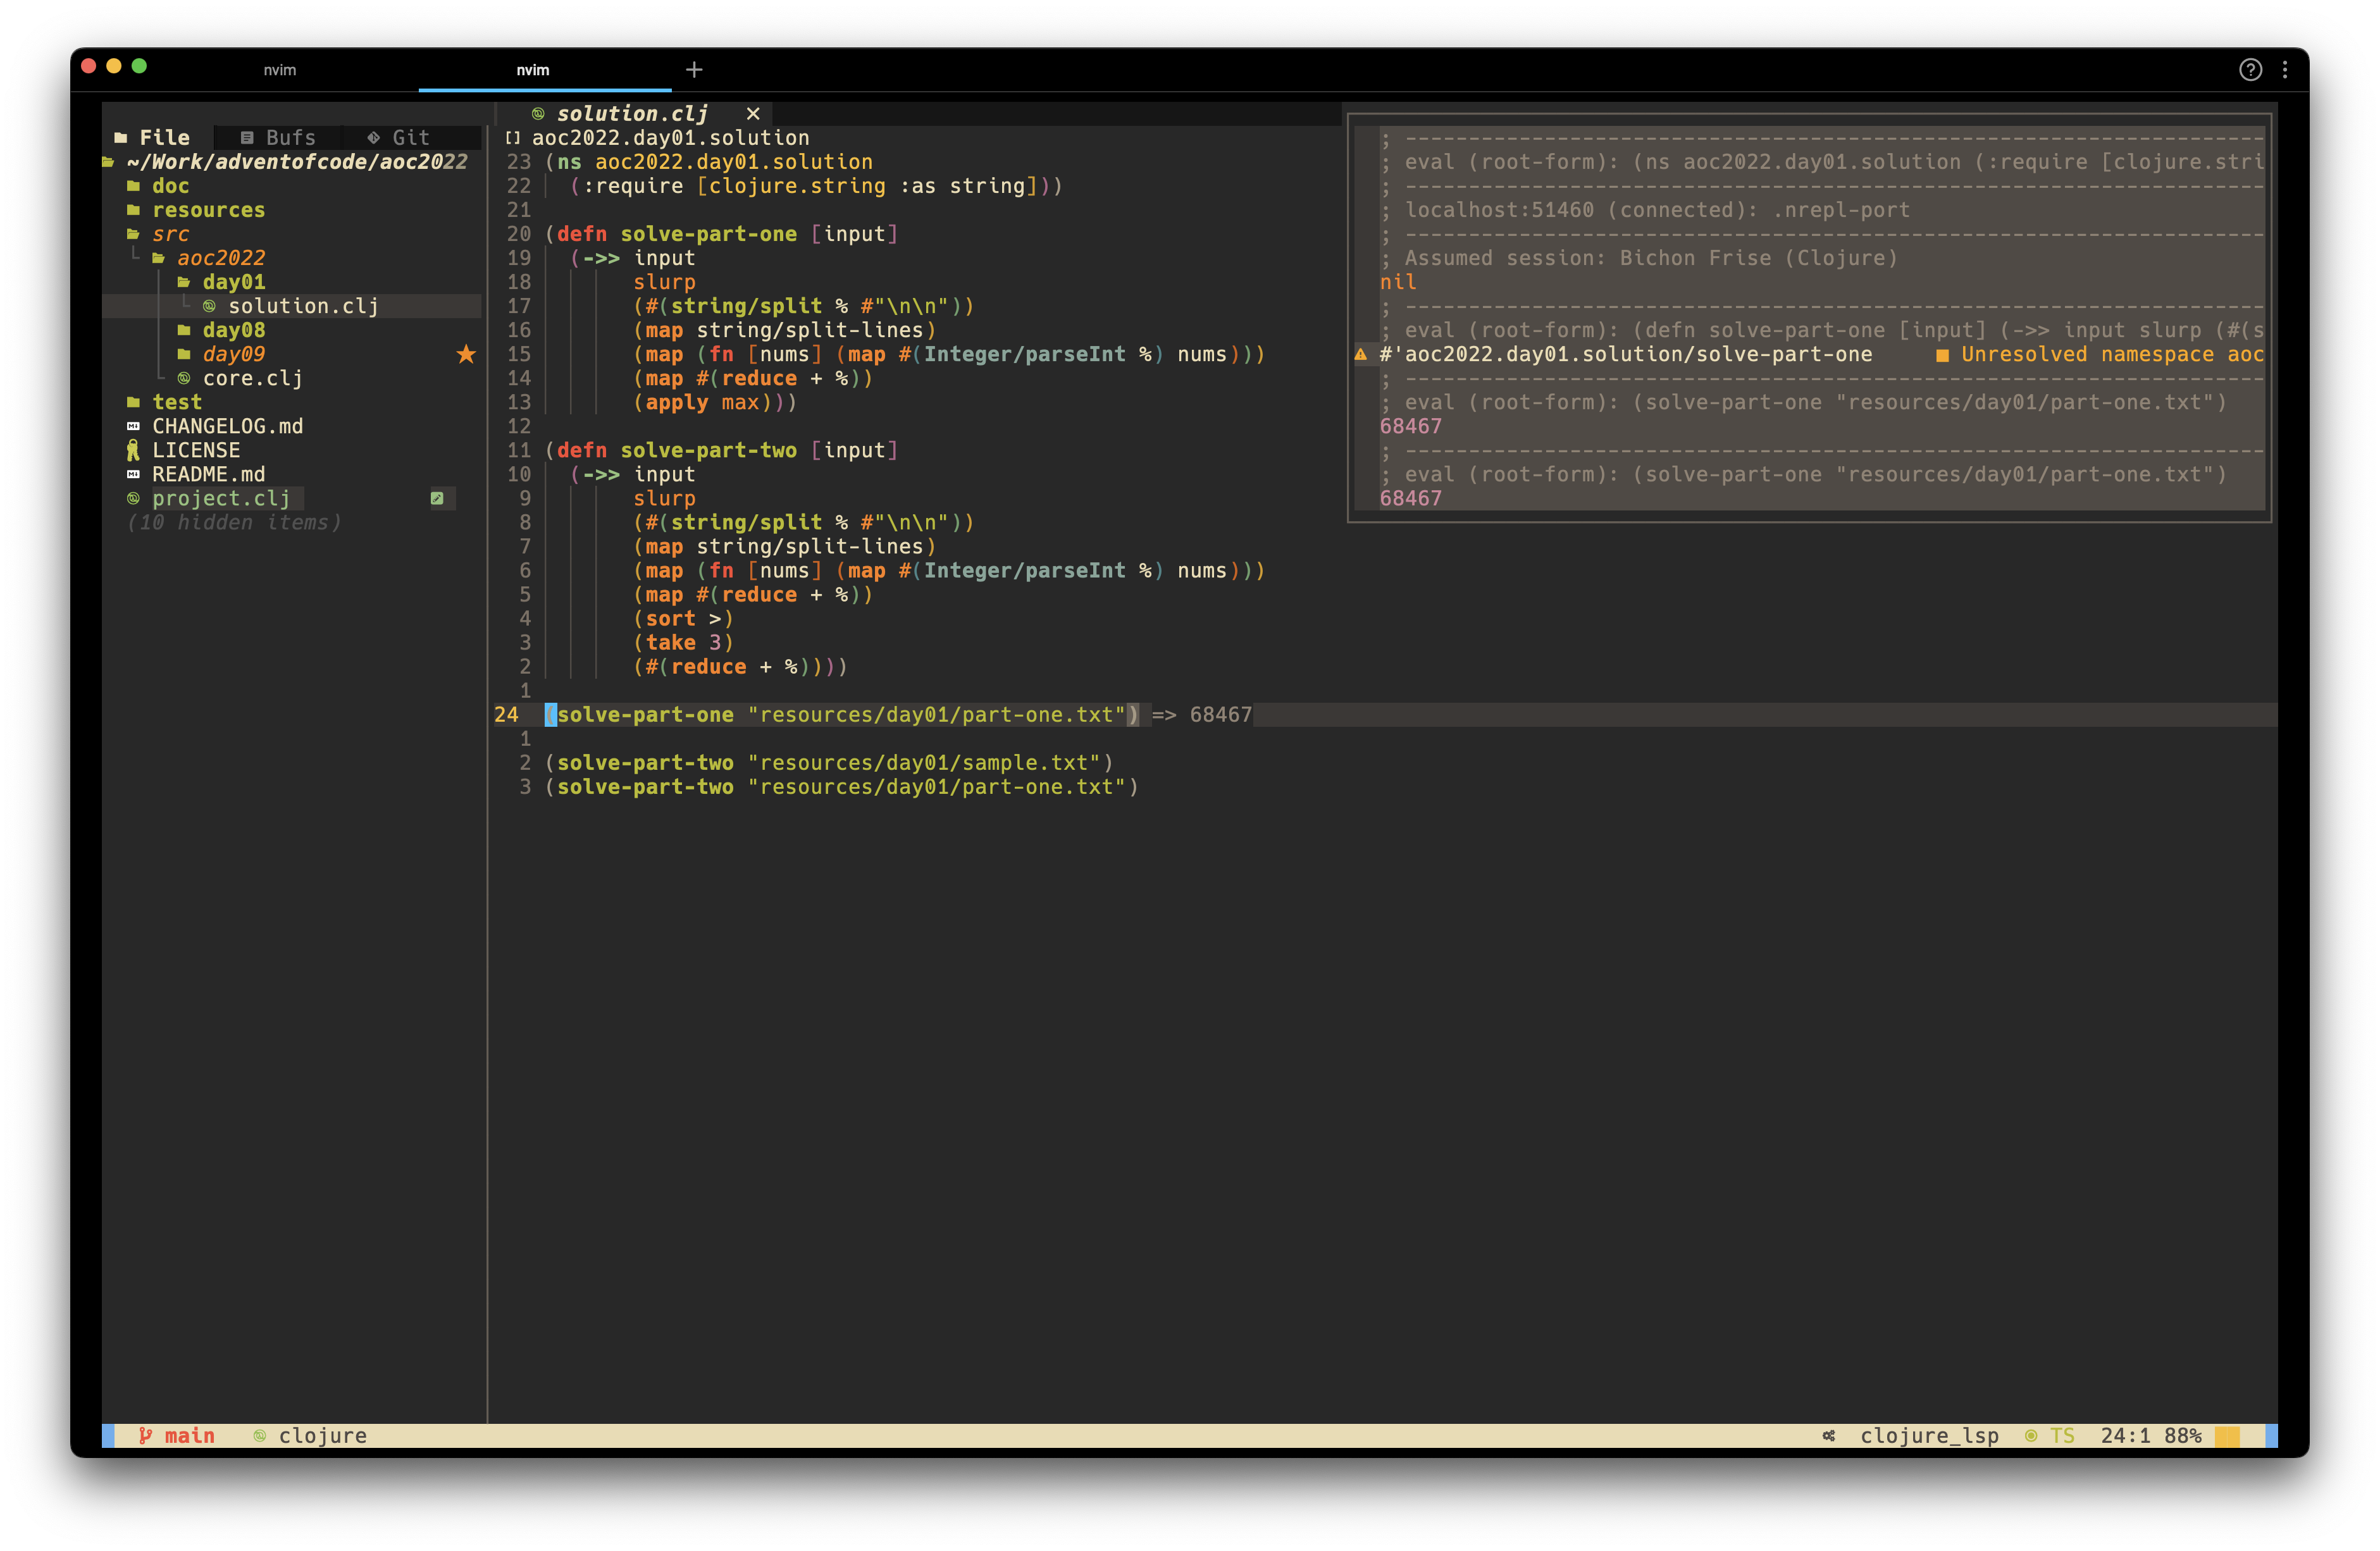Click the ns aoc2022.day01.solution declaration line
Screen dimensions: 2380x1551
(709, 162)
